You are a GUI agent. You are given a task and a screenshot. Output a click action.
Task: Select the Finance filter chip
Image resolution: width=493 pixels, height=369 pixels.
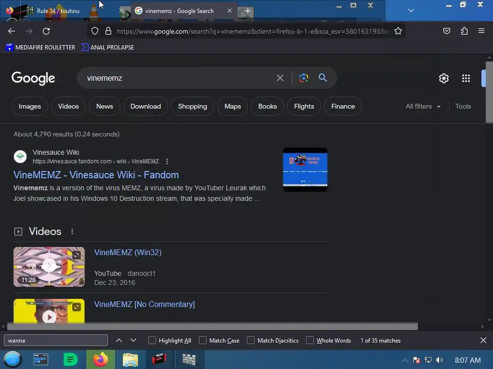pyautogui.click(x=343, y=106)
